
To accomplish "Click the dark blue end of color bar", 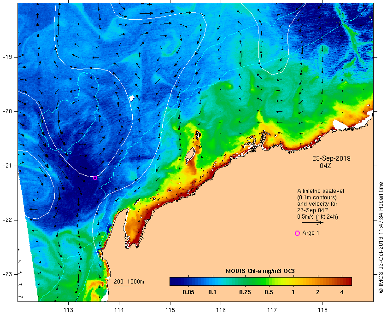I will 173,281.
